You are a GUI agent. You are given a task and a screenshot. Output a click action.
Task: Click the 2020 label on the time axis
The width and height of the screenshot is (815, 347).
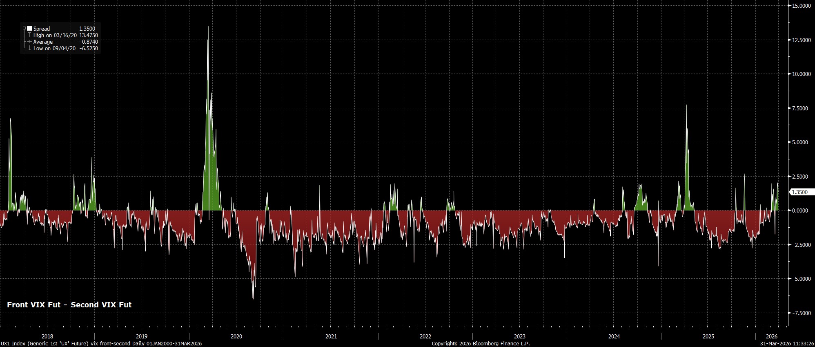(236, 336)
